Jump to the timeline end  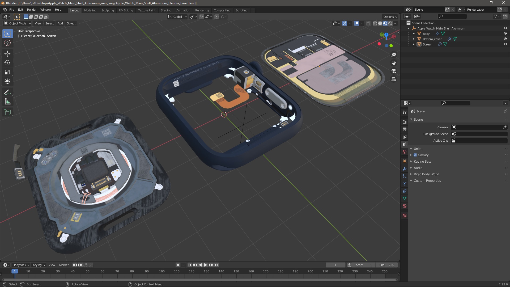(x=216, y=265)
